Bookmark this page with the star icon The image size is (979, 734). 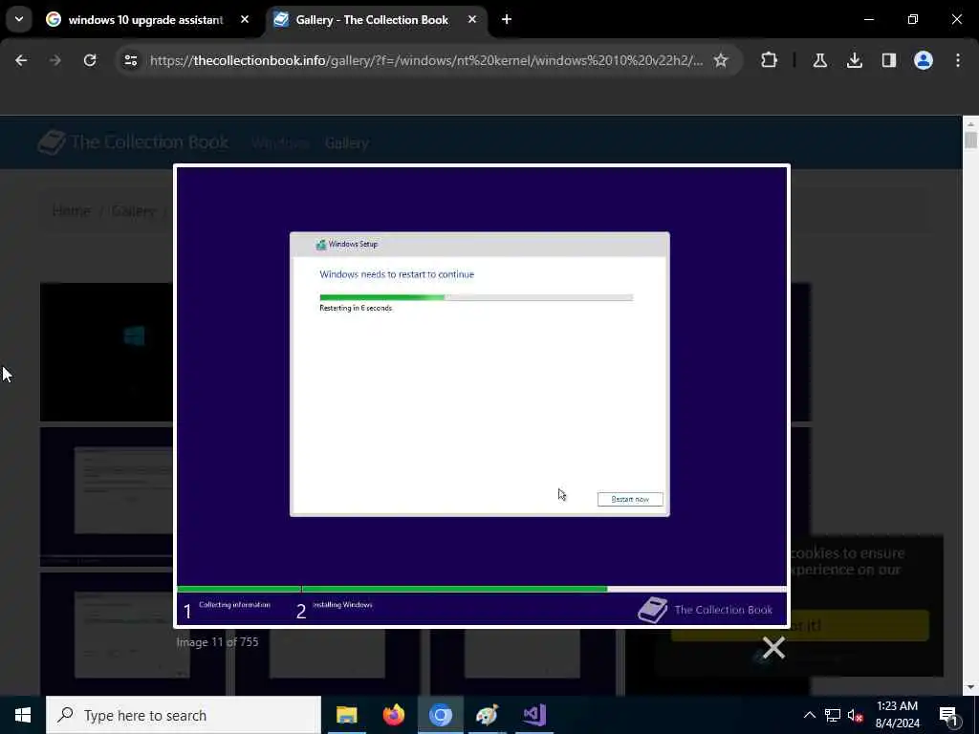coord(721,60)
